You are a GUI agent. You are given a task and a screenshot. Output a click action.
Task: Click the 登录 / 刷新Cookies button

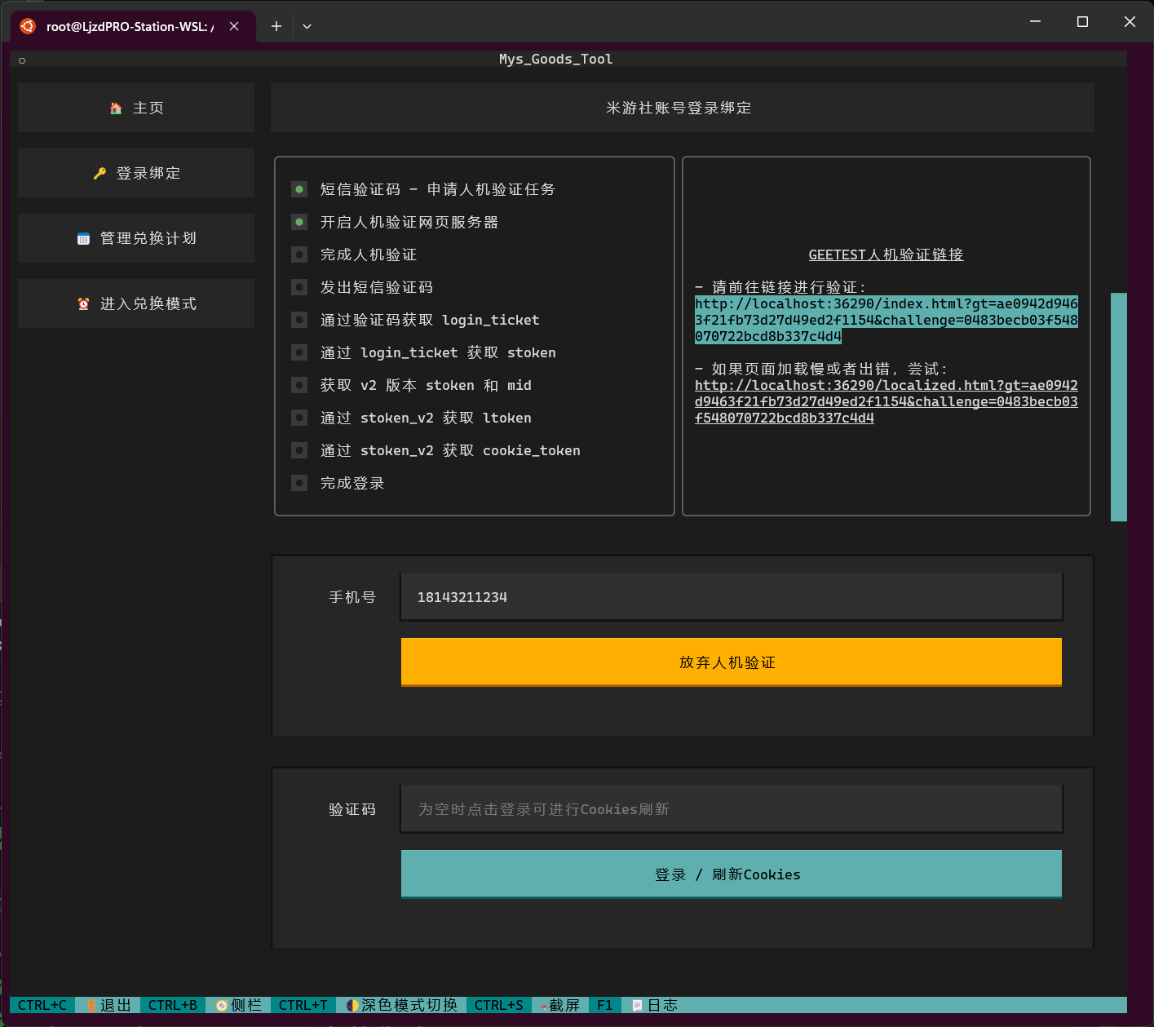pos(730,874)
